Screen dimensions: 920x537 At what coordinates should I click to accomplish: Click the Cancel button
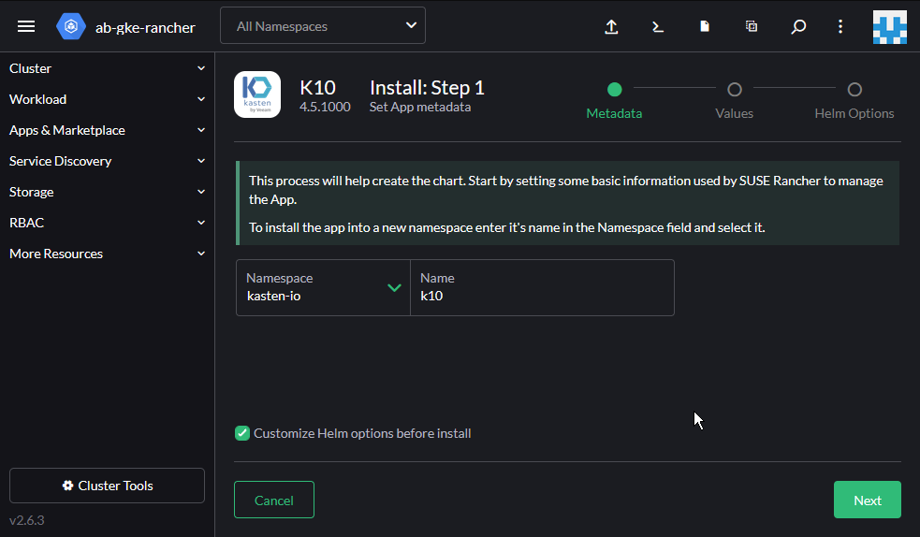[x=274, y=500]
